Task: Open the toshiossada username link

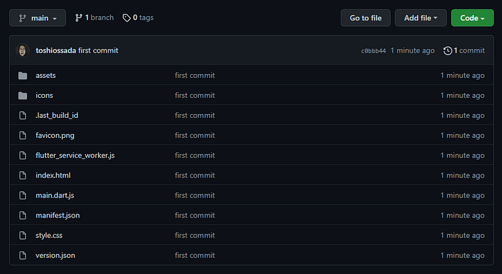Action: click(56, 51)
